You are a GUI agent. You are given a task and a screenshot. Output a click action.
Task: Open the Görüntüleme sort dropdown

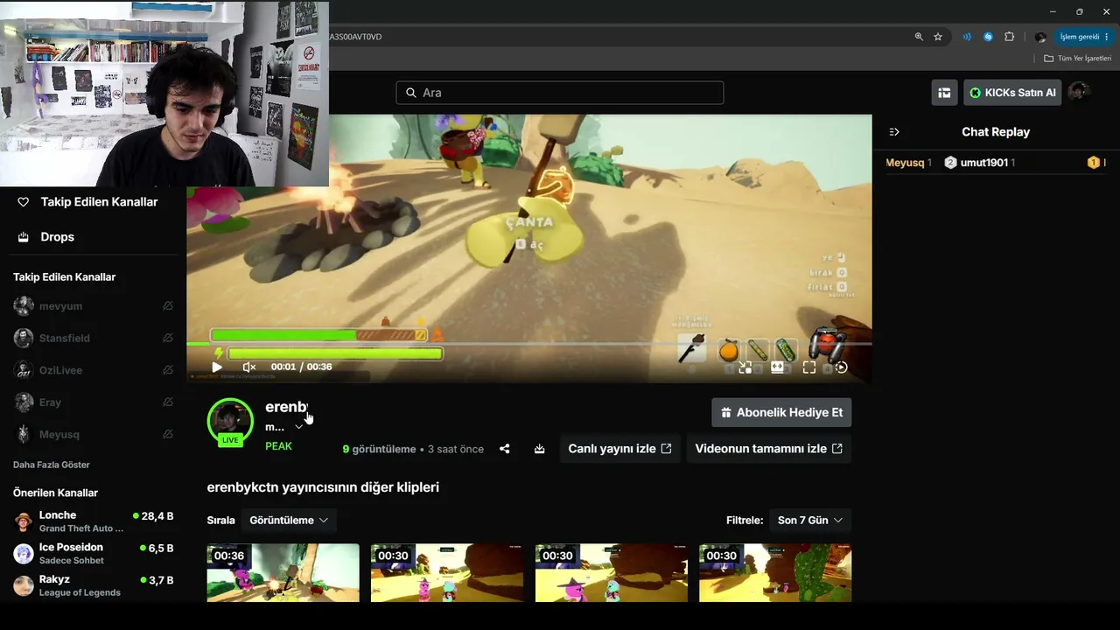pos(289,521)
